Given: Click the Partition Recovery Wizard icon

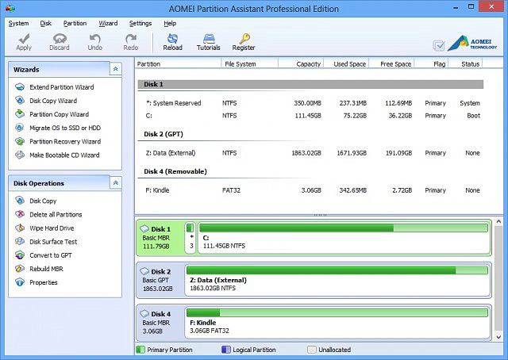Looking at the screenshot, I should (20, 141).
